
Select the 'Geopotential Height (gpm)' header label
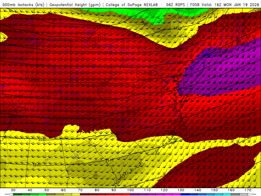tap(75, 5)
